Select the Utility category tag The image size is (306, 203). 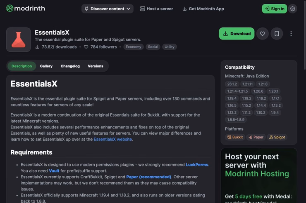[170, 47]
